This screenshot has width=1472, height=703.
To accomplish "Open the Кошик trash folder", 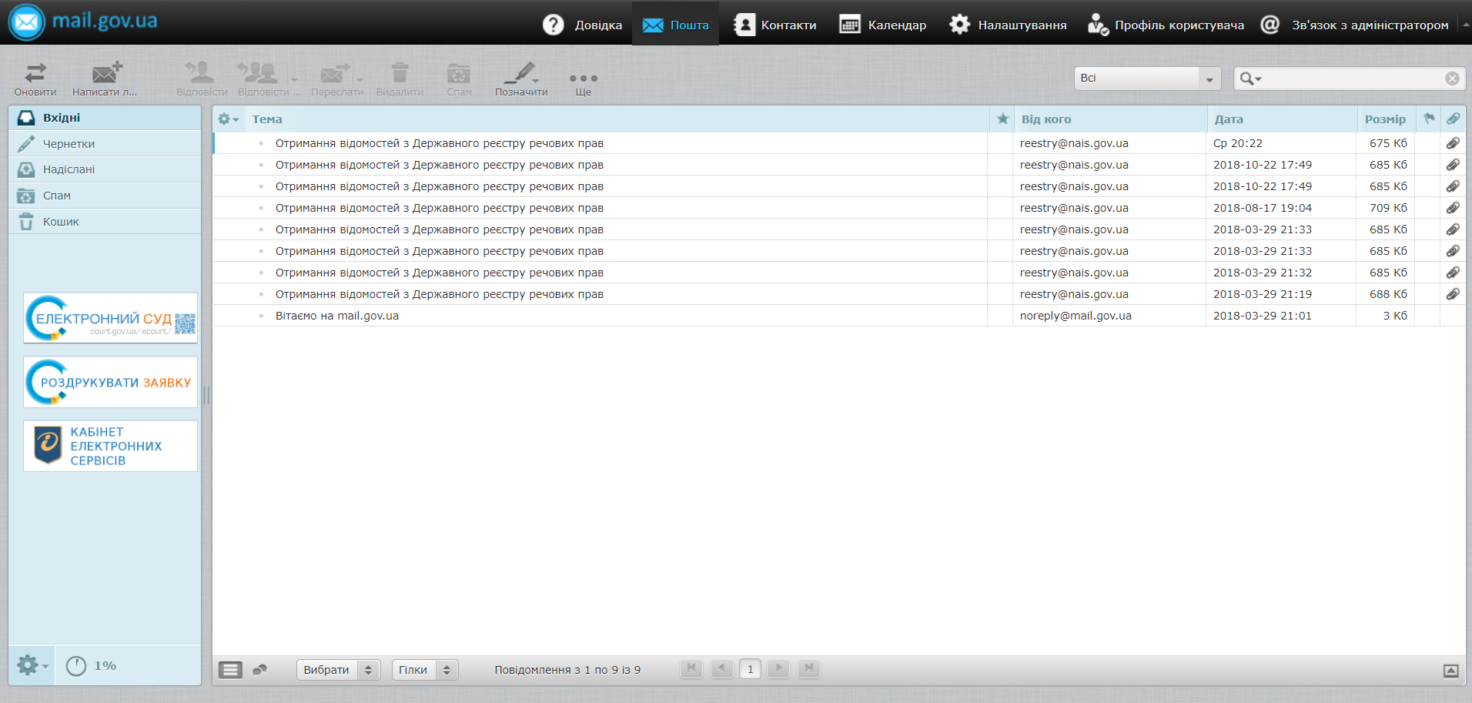I will coord(61,222).
